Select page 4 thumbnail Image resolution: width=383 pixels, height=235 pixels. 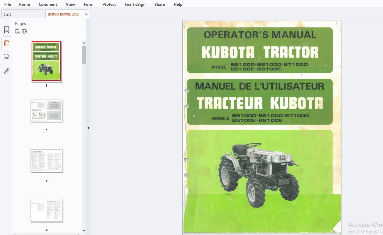tap(47, 210)
